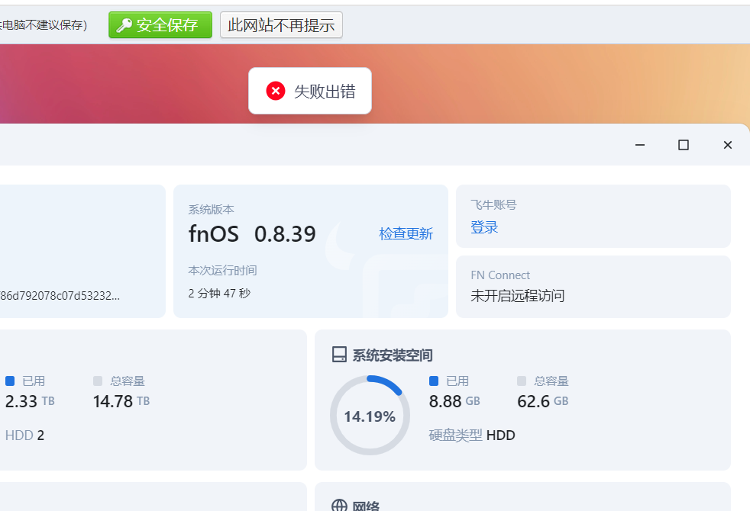Click the green 安全保存 button
This screenshot has width=750, height=511.
point(160,25)
